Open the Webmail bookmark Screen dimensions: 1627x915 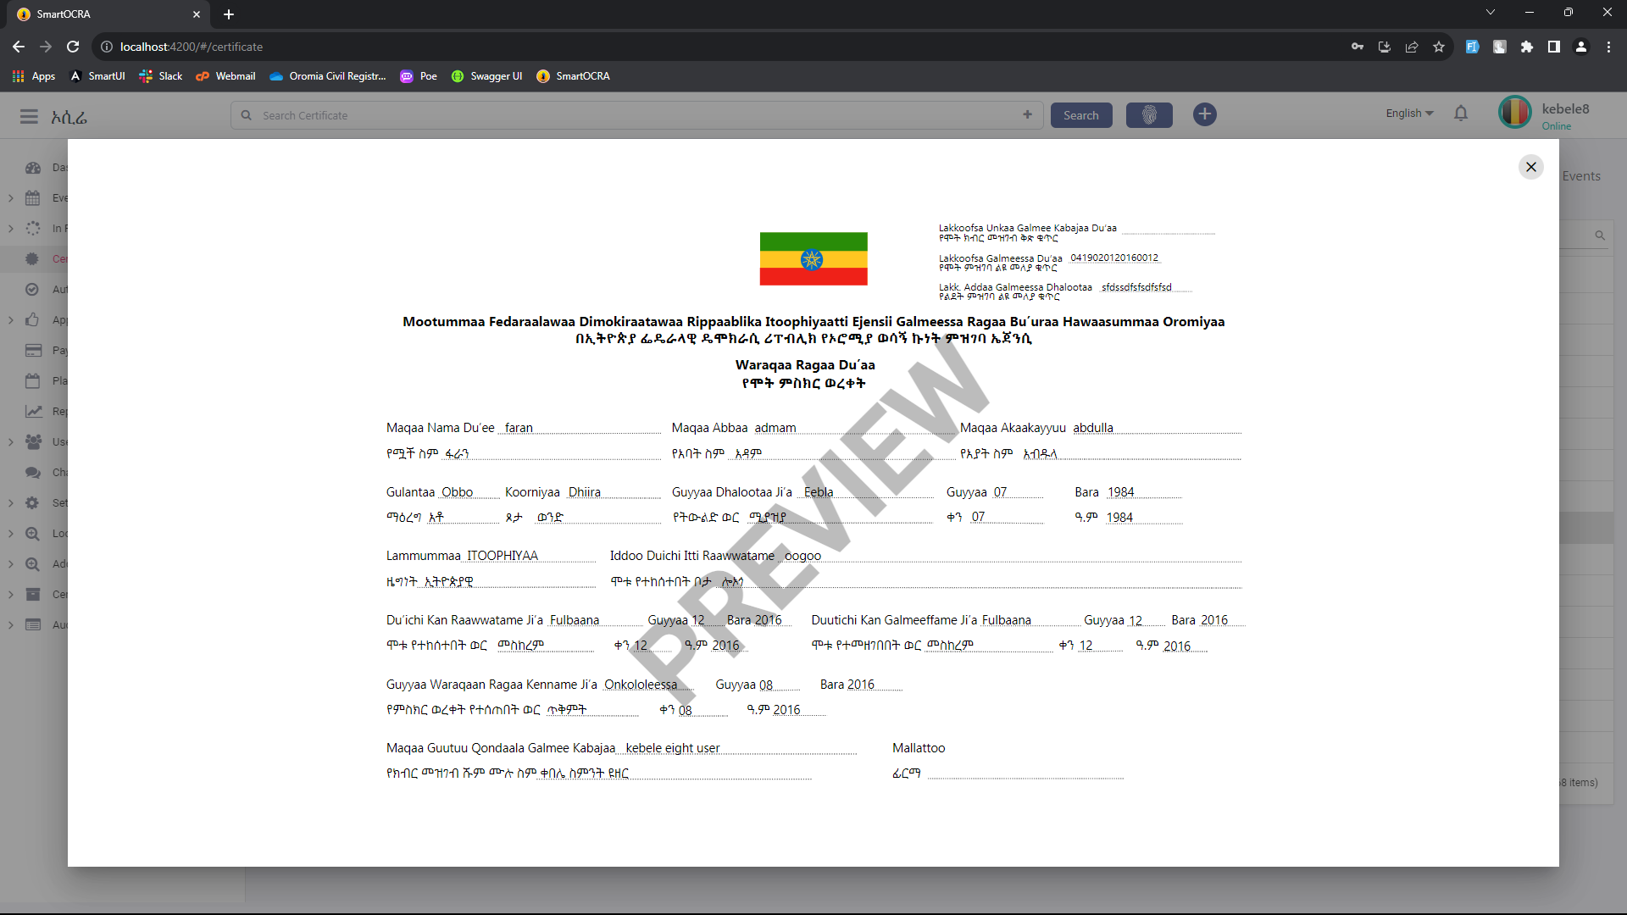pyautogui.click(x=225, y=76)
